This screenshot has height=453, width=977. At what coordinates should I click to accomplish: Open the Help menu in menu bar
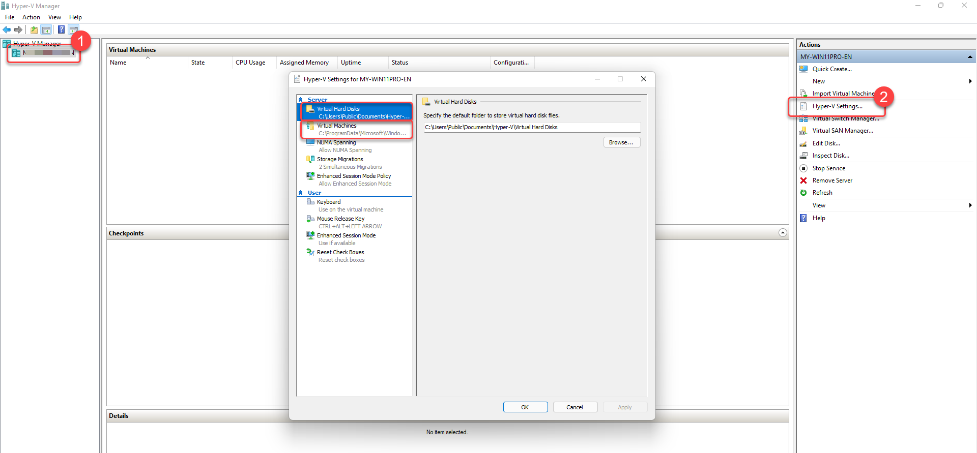[75, 17]
